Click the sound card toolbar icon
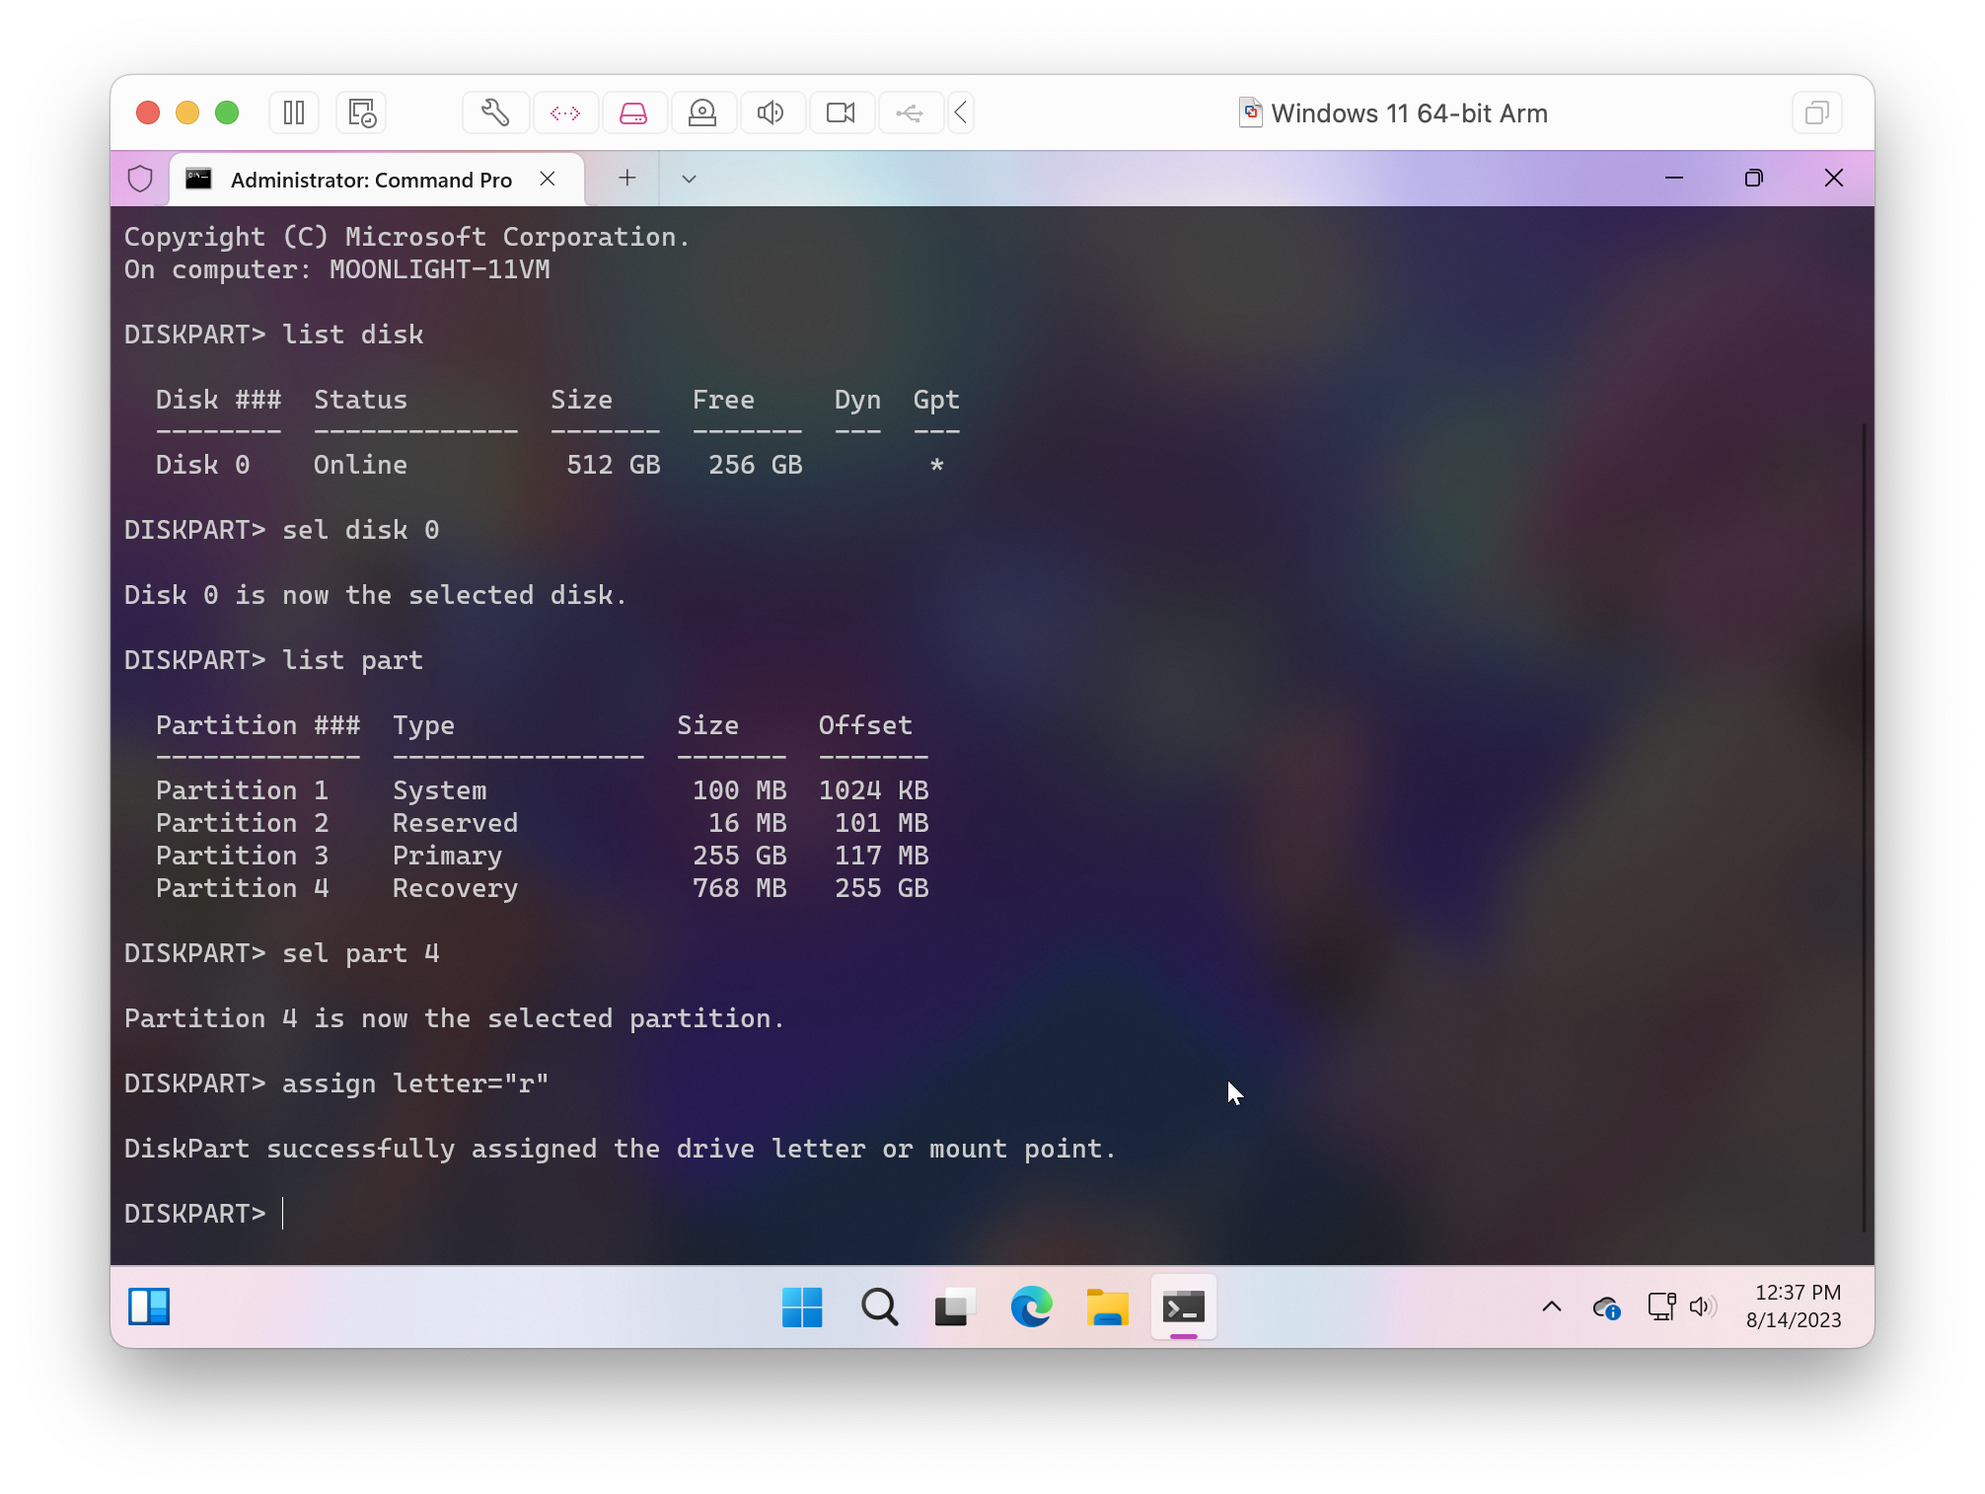The width and height of the screenshot is (1985, 1494). click(x=772, y=113)
